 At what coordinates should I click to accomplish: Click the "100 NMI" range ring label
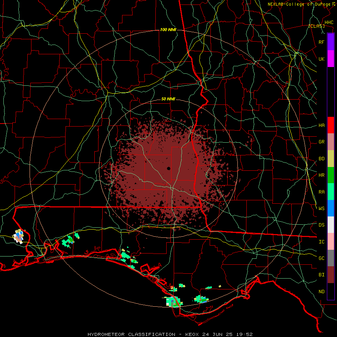(168, 30)
